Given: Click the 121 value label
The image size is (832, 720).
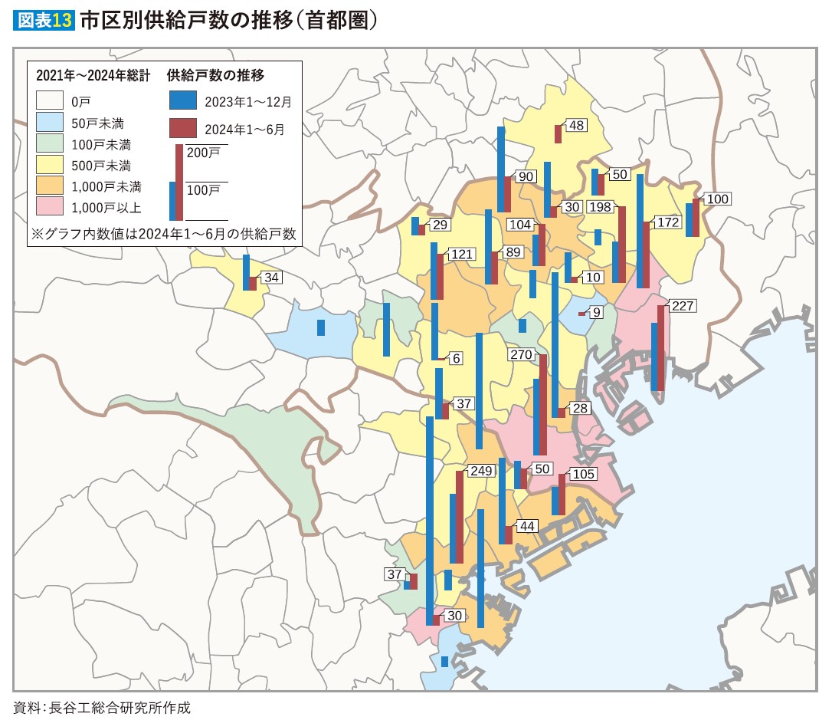Looking at the screenshot, I should click(461, 254).
